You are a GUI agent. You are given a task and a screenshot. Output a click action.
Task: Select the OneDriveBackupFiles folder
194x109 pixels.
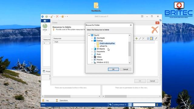pos(107,43)
